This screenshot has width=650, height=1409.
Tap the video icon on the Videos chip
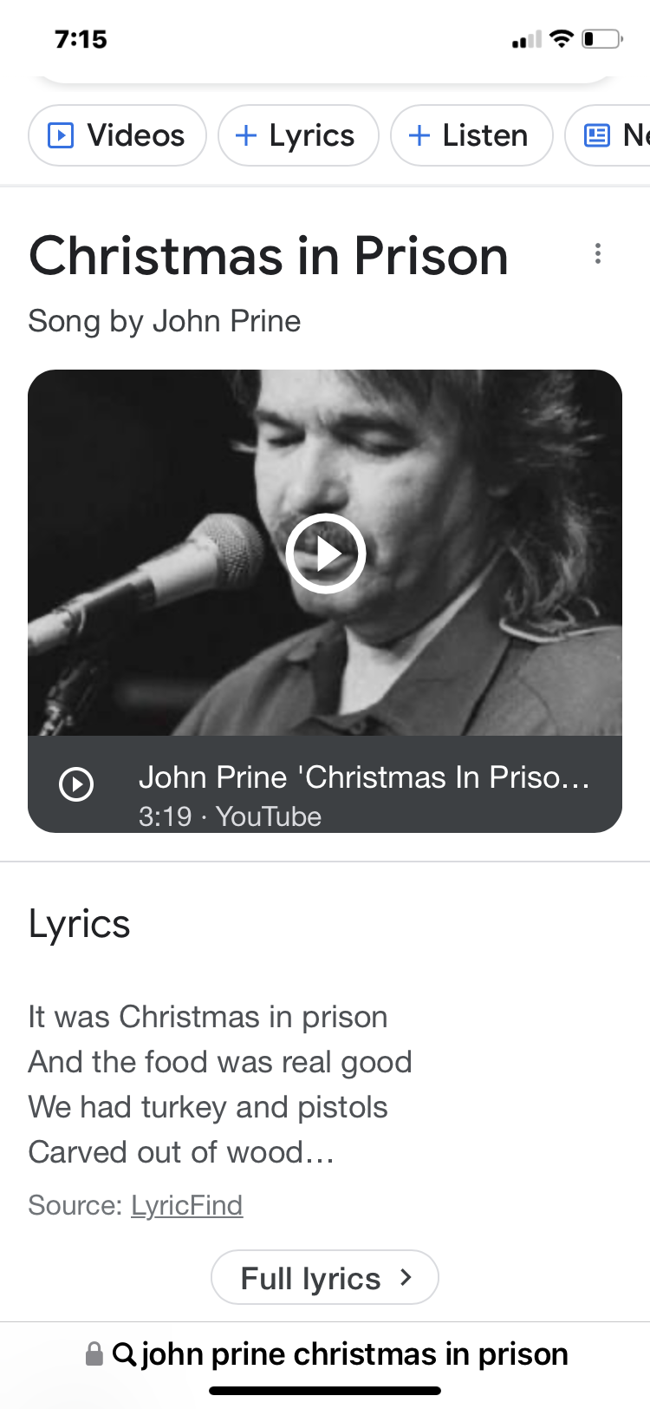[60, 135]
